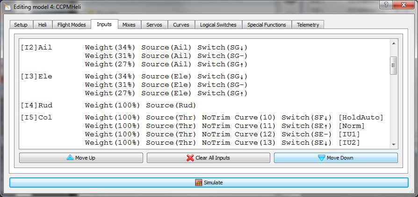The height and width of the screenshot is (197, 418).
Task: Click the Simulate bar-chart icon
Action: tap(199, 183)
